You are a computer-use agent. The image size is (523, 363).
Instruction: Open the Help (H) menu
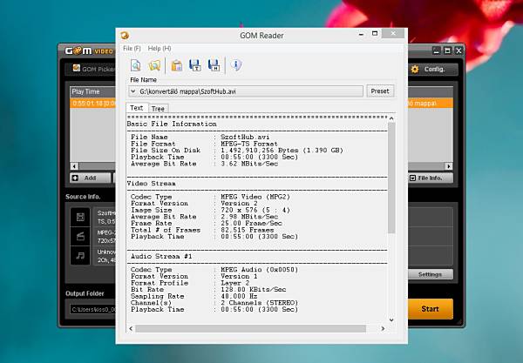click(160, 49)
